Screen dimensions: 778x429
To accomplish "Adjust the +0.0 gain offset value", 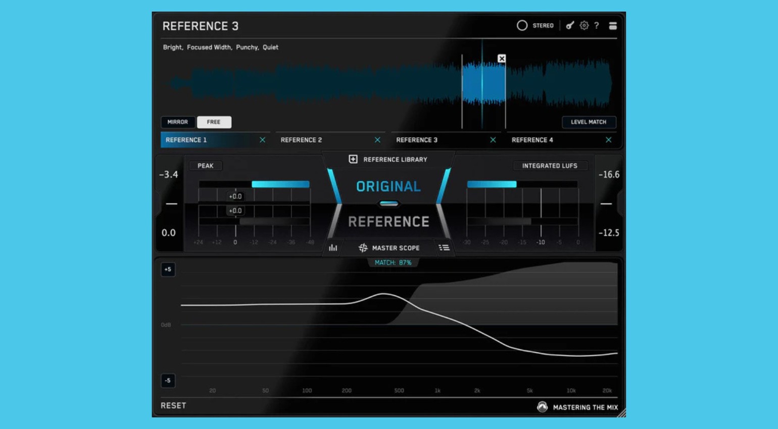I will pyautogui.click(x=234, y=196).
